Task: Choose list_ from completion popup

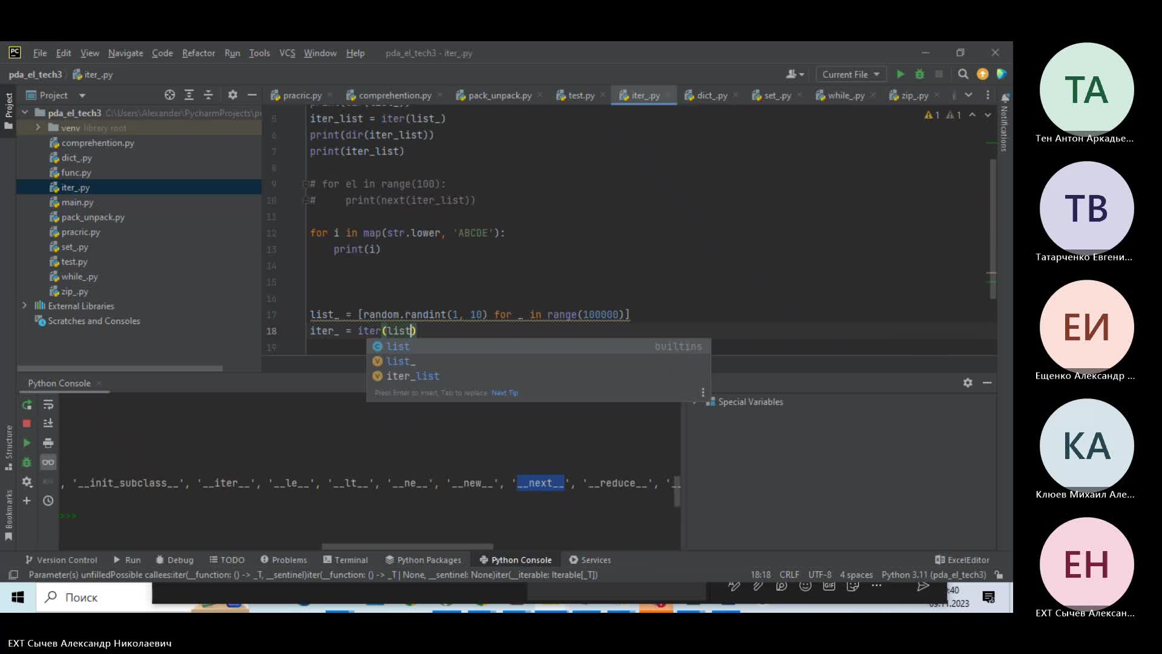Action: point(539,362)
